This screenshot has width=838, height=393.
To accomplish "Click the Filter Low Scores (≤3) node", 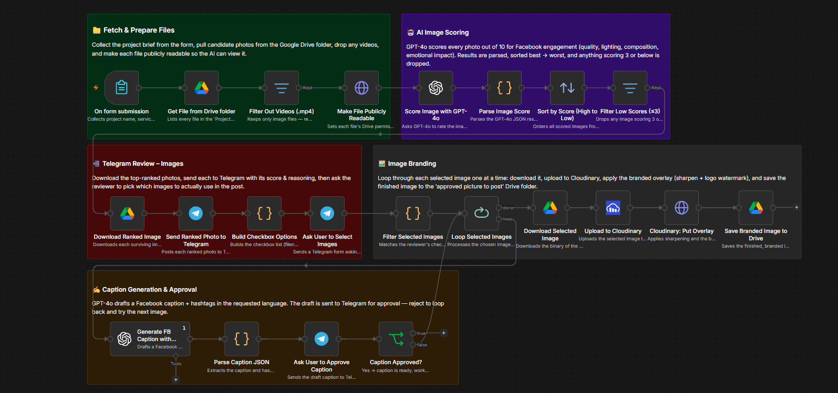I will (x=630, y=88).
